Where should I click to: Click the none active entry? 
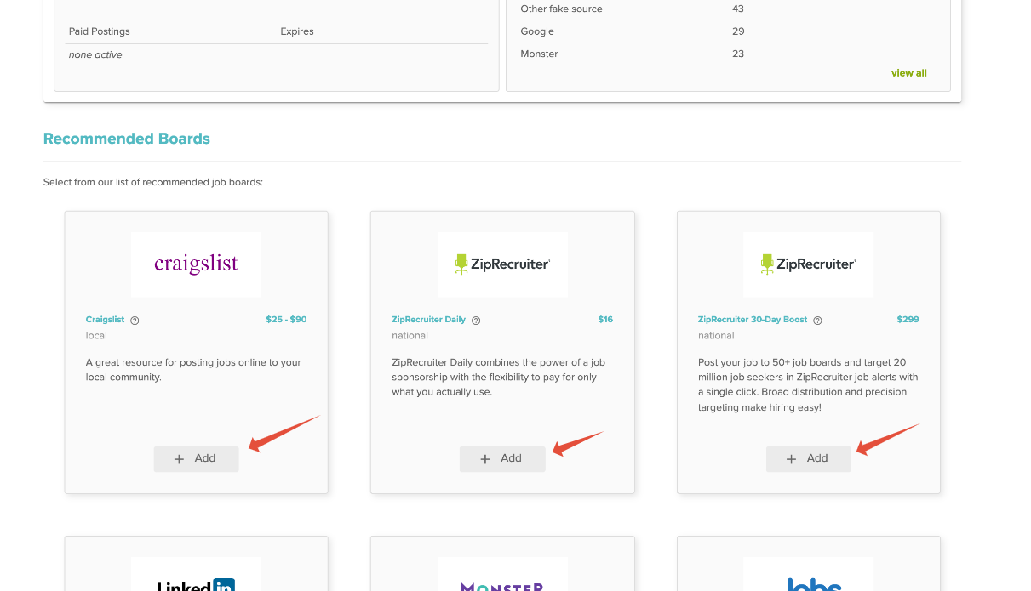95,54
